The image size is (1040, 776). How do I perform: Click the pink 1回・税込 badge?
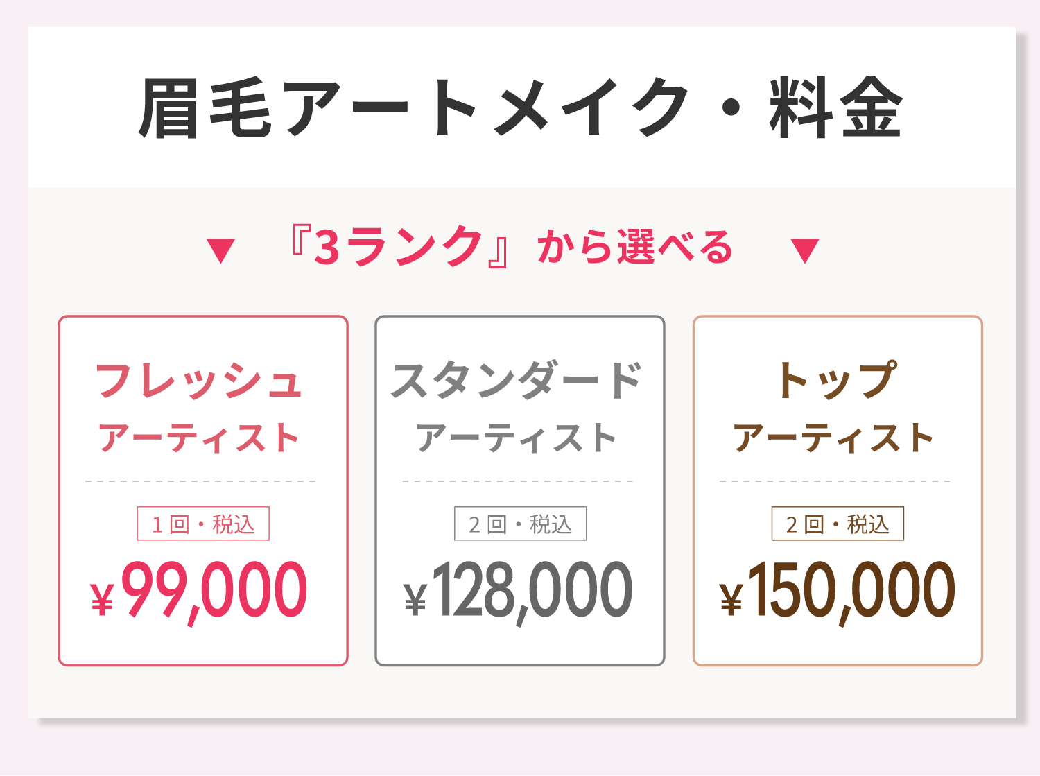(x=203, y=524)
